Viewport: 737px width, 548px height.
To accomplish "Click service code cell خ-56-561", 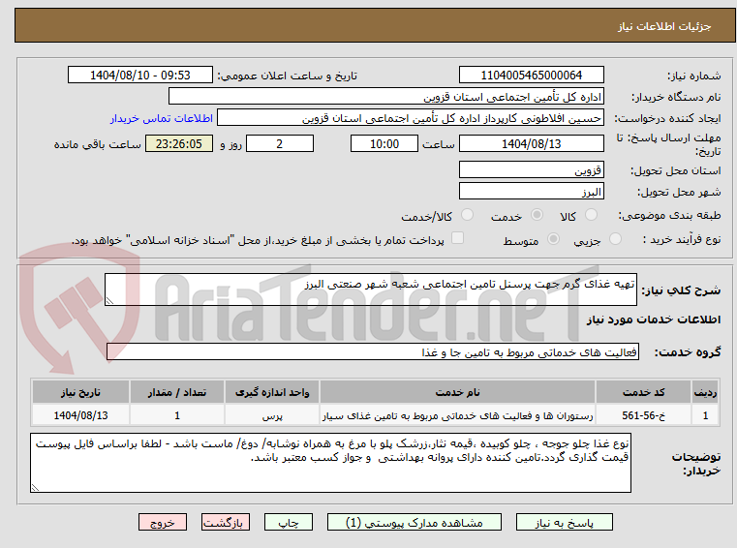I will tap(643, 415).
